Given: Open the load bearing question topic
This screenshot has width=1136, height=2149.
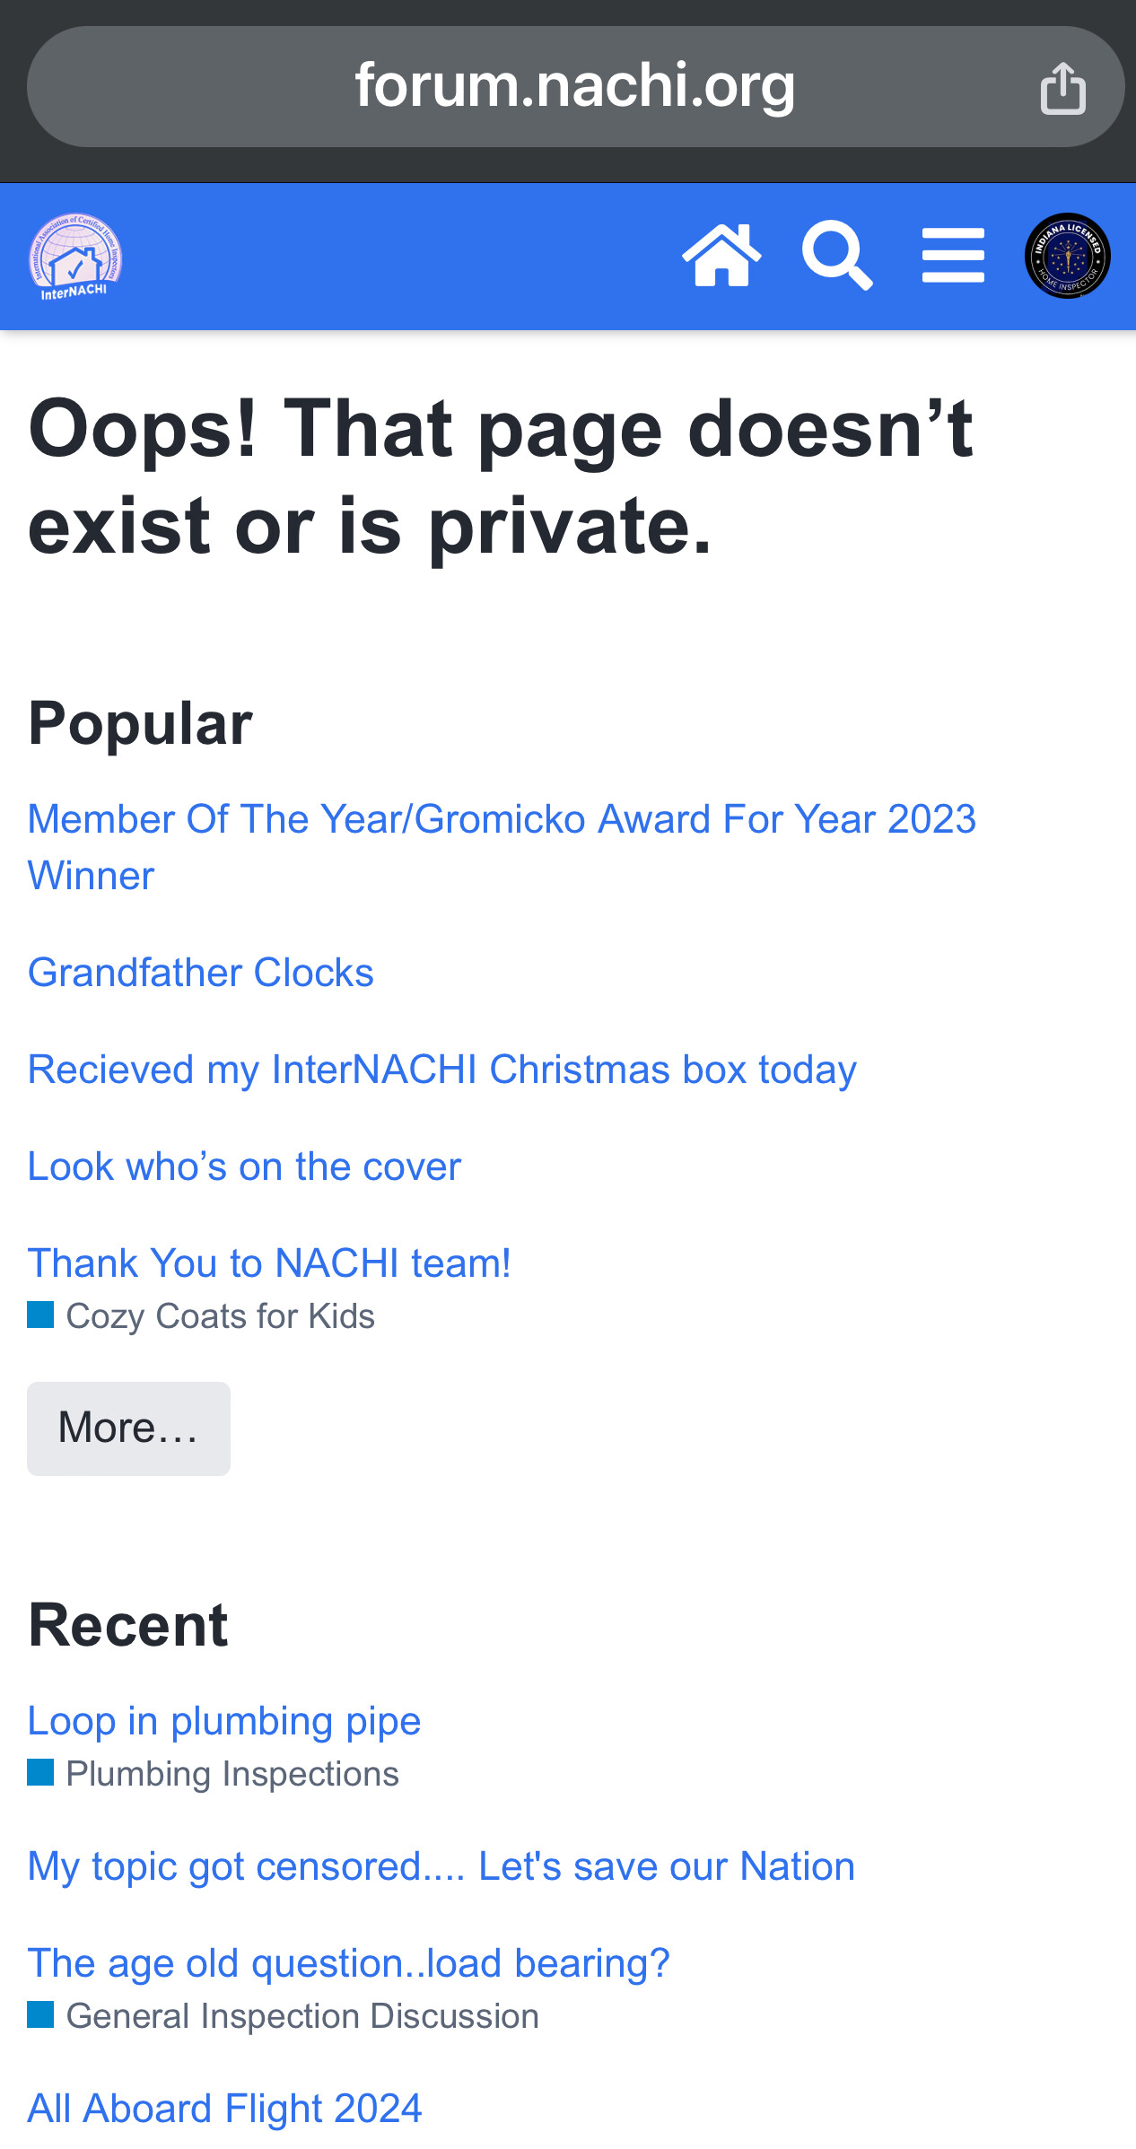Looking at the screenshot, I should pyautogui.click(x=348, y=1963).
